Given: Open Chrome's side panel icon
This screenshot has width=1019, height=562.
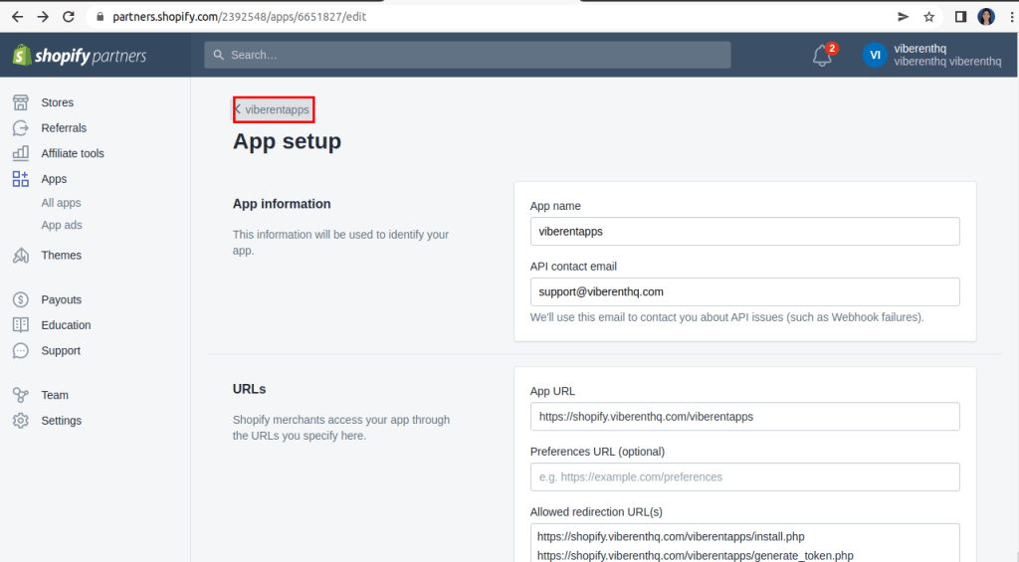Looking at the screenshot, I should 960,17.
